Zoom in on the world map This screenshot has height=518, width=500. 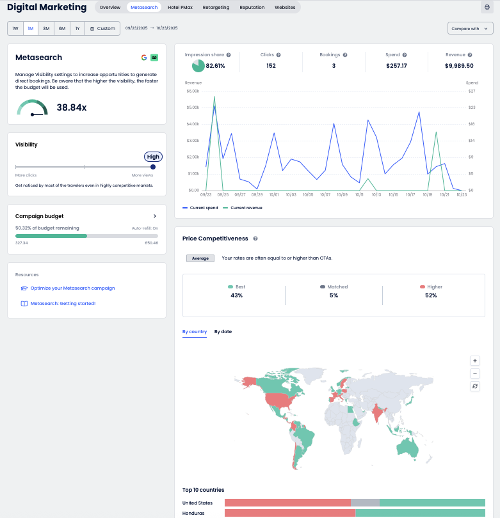(474, 361)
